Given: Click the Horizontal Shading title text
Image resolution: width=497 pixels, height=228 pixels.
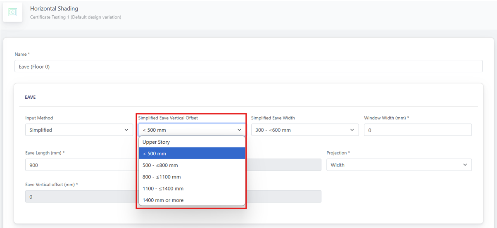Looking at the screenshot, I should [x=54, y=8].
